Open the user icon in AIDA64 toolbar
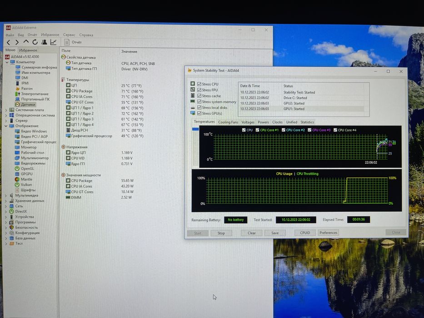 [44, 42]
